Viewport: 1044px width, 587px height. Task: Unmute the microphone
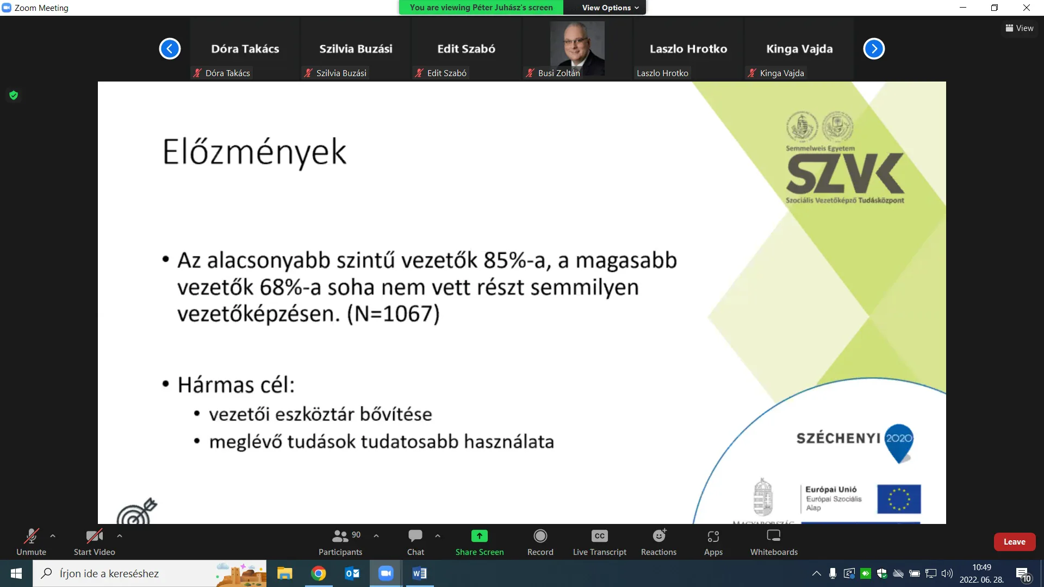point(31,542)
